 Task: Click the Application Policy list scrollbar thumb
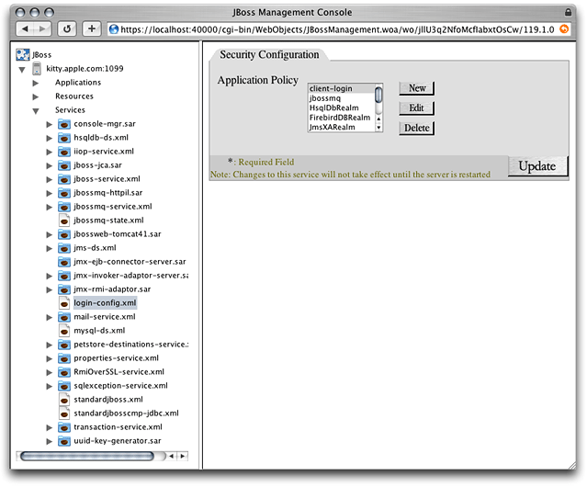[378, 94]
